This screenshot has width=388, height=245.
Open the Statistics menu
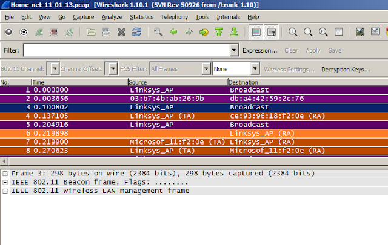click(141, 17)
